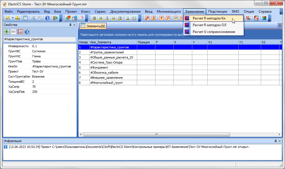Click the exit door icon in toolbar
Viewport: 285px width, 169px height.
pyautogui.click(x=55, y=18)
